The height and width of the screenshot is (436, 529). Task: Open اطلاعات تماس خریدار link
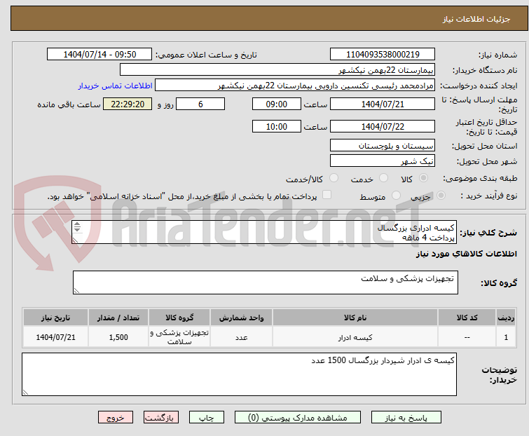116,86
